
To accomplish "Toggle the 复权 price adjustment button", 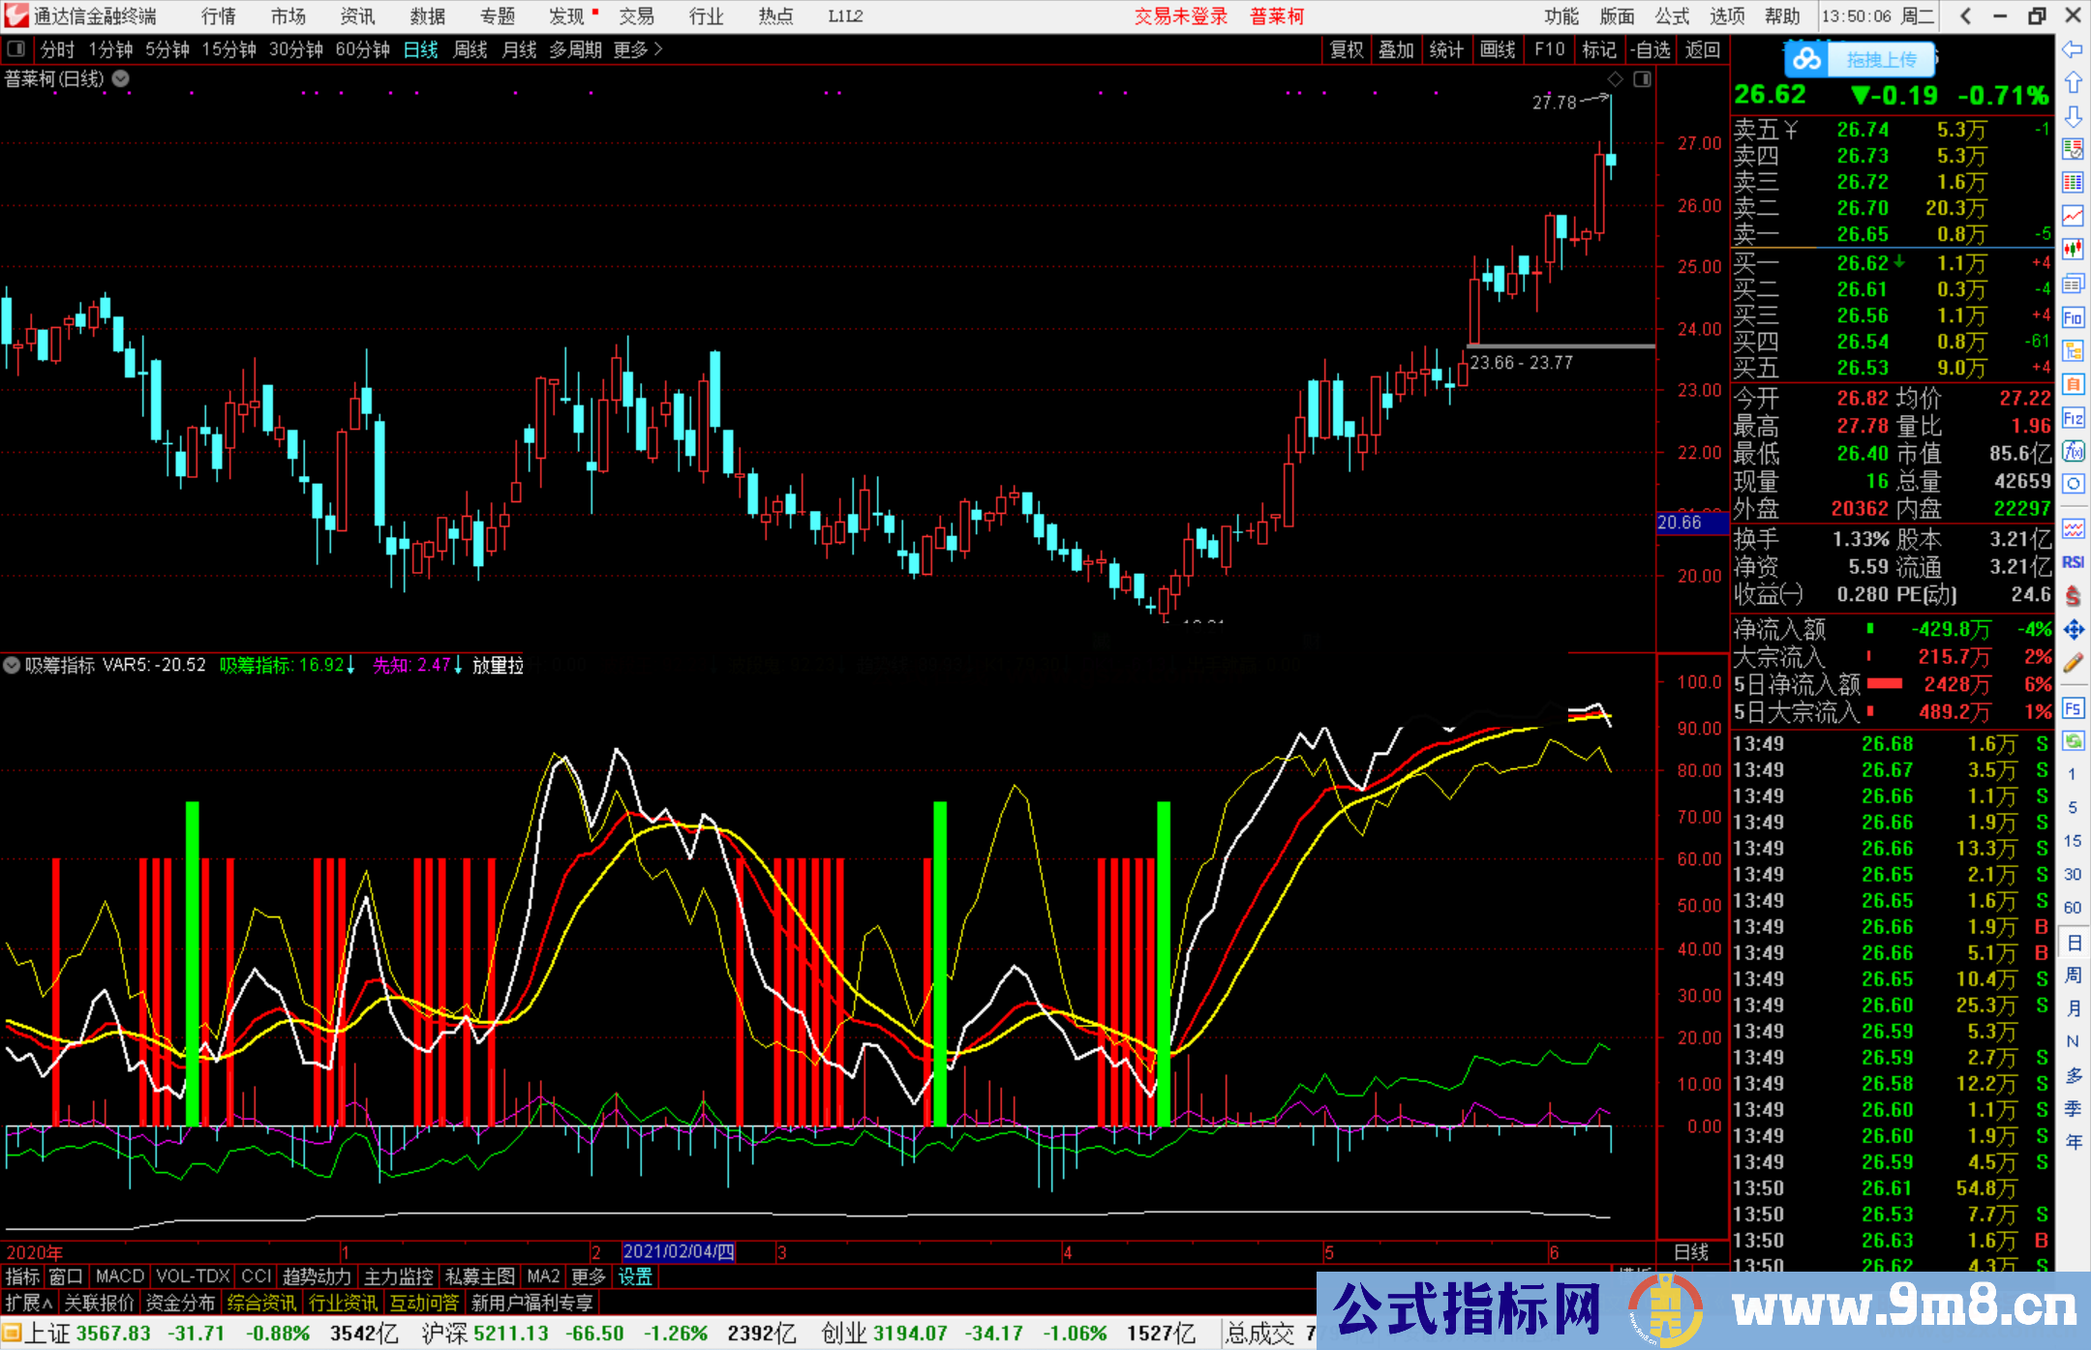I will pyautogui.click(x=1347, y=49).
